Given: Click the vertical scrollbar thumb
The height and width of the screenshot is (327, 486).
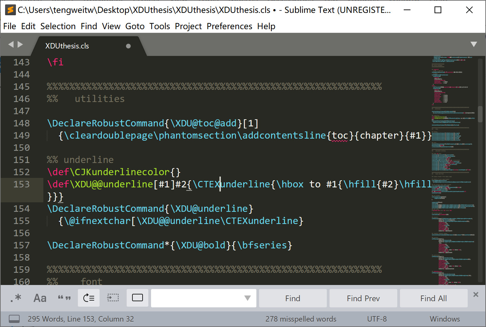Looking at the screenshot, I should tap(480, 114).
